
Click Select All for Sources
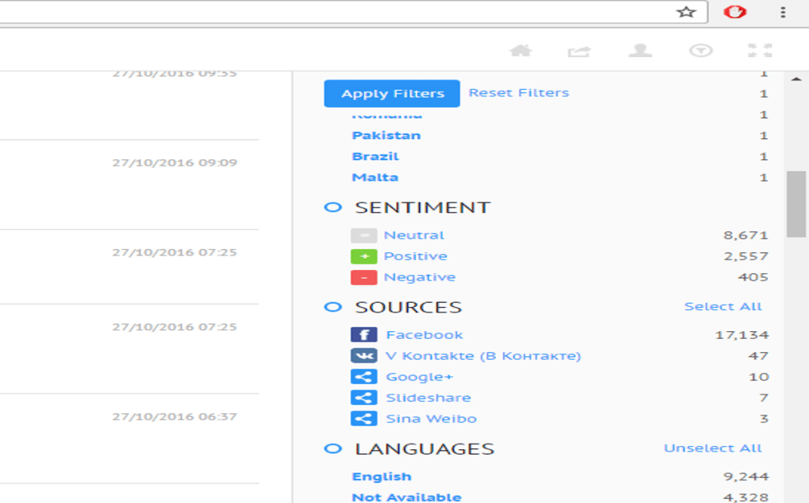tap(722, 307)
